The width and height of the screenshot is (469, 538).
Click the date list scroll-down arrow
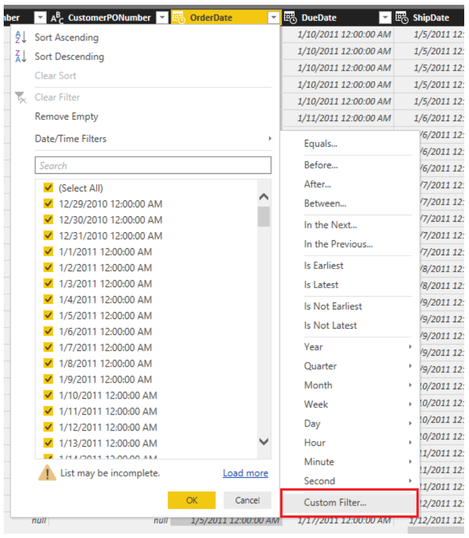263,441
